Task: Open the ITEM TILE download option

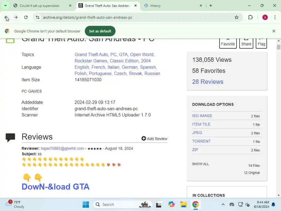Action: pos(201,124)
